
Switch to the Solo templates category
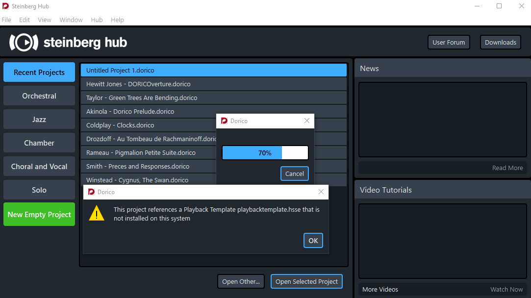(39, 190)
